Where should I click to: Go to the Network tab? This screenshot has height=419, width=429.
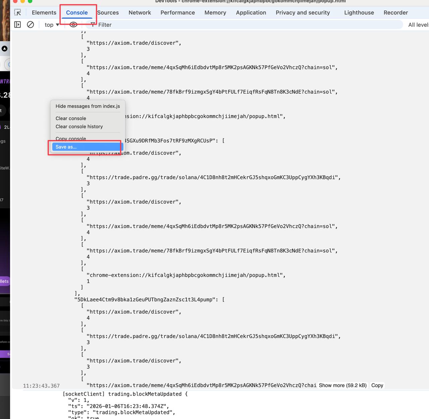point(140,12)
